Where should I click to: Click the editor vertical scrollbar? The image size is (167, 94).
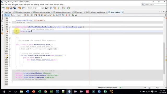164,58
